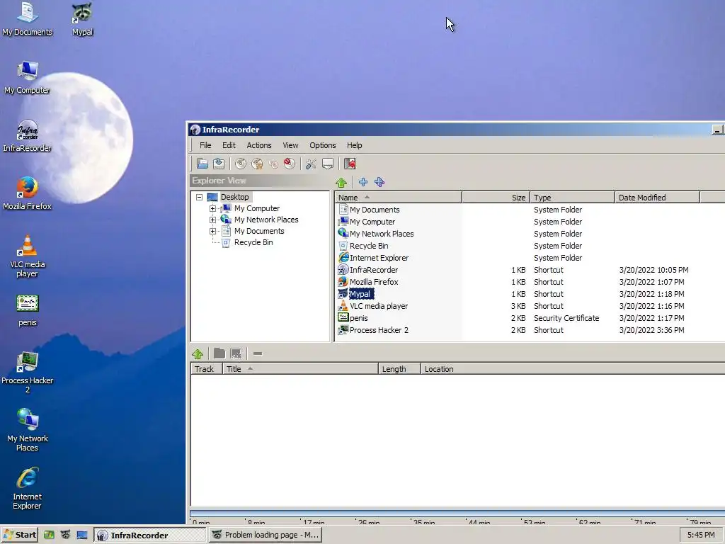Select the VLC media player desktop shortcut
Screen dimensions: 725x544
28,256
